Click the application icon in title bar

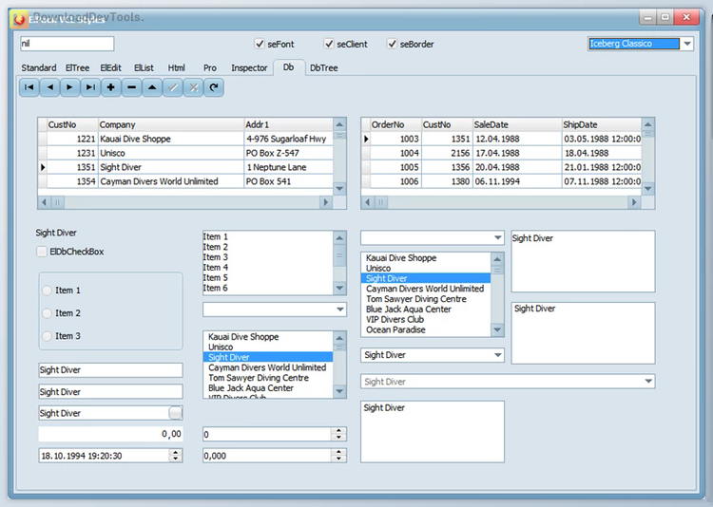(x=20, y=19)
